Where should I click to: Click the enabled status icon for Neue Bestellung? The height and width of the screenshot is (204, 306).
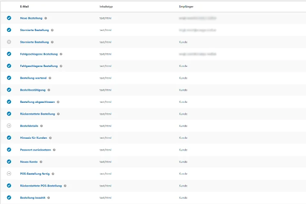(9, 18)
